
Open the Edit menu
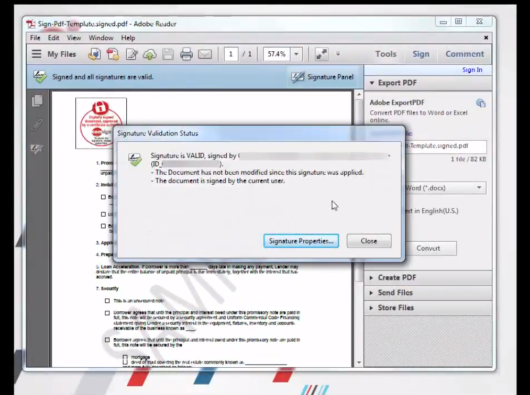point(53,38)
